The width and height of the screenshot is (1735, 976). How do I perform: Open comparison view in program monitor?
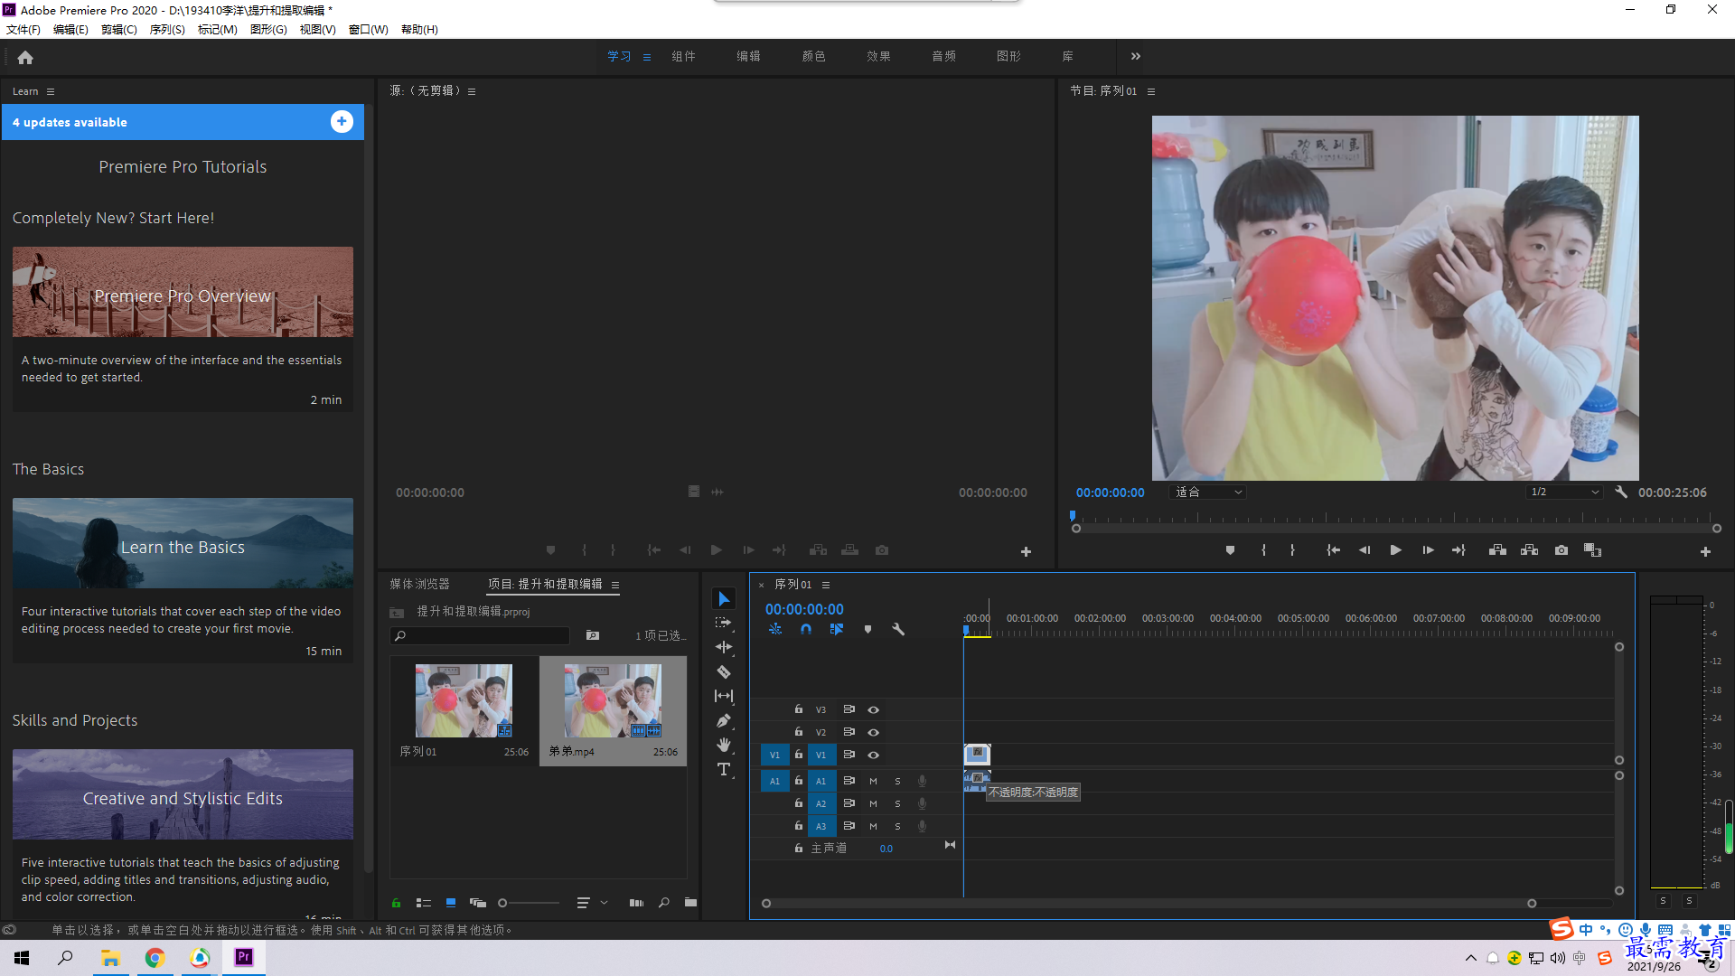[x=1592, y=550]
